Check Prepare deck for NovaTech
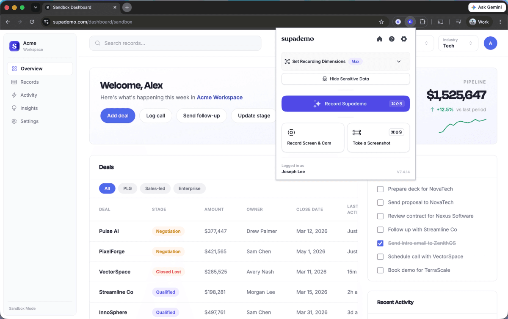The height and width of the screenshot is (319, 508). coord(380,189)
